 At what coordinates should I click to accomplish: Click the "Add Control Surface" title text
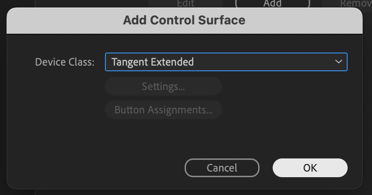click(184, 21)
